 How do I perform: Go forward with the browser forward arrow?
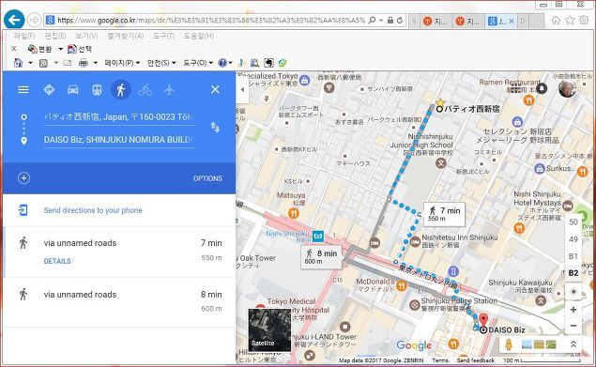click(x=34, y=20)
